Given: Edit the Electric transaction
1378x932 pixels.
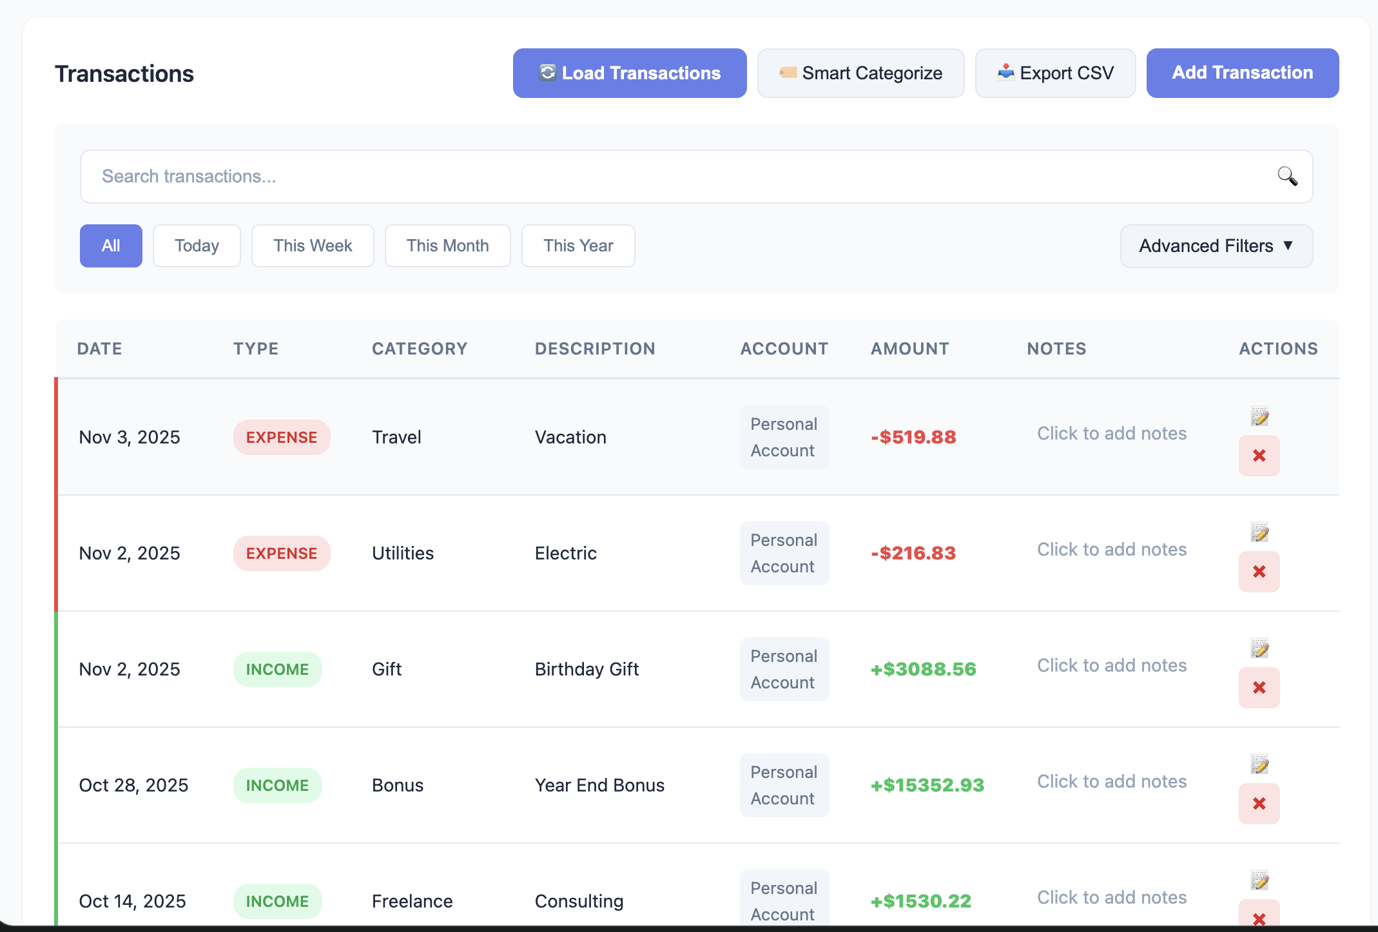Looking at the screenshot, I should pyautogui.click(x=1259, y=532).
